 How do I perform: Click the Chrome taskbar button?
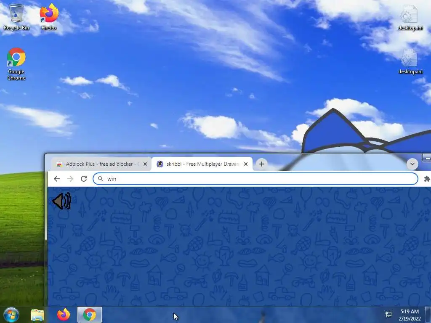click(x=90, y=315)
